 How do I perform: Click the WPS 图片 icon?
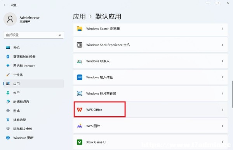pyautogui.click(x=80, y=126)
